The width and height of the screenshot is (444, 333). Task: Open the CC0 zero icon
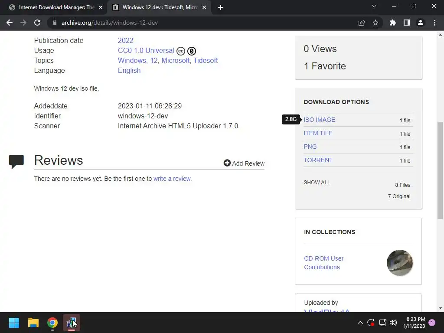tap(192, 51)
